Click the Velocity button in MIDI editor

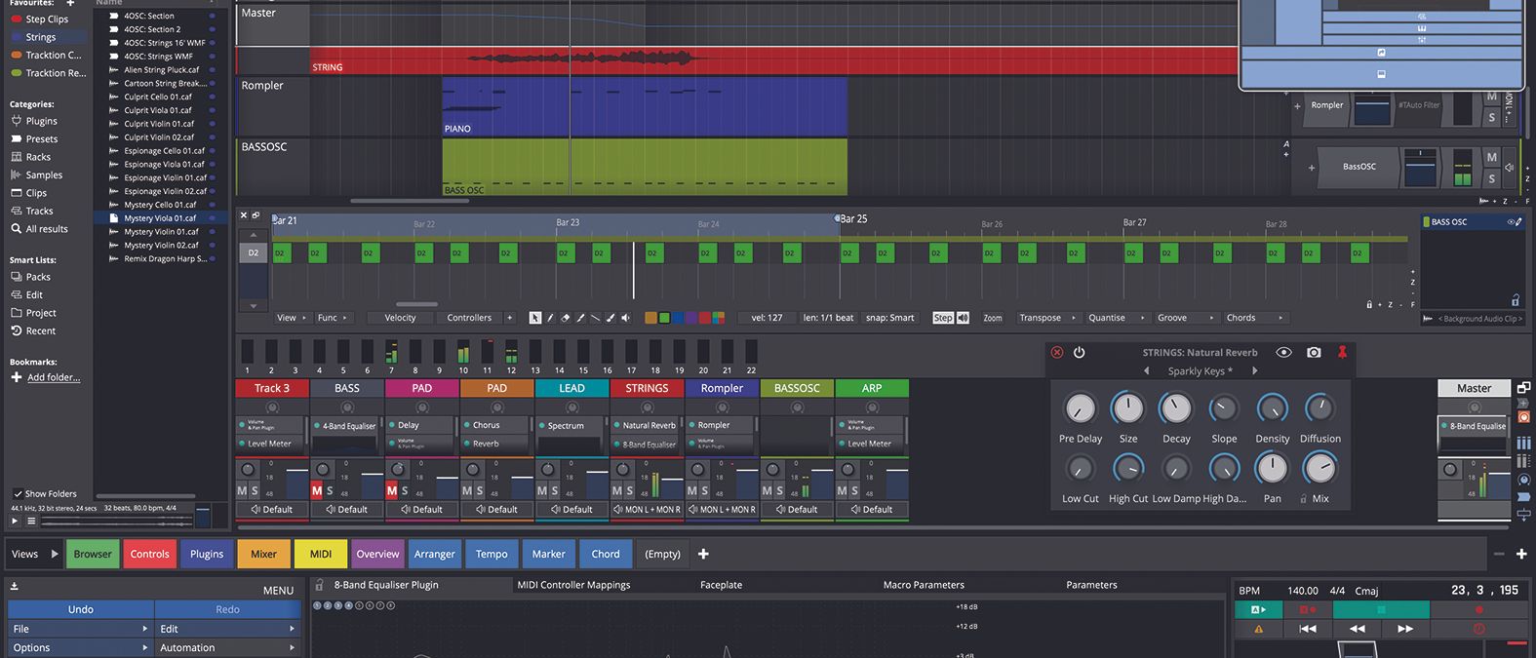coord(400,318)
